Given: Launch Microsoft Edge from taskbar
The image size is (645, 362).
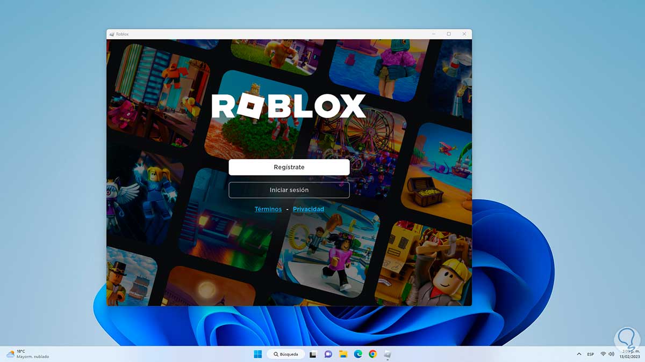Looking at the screenshot, I should tap(358, 354).
